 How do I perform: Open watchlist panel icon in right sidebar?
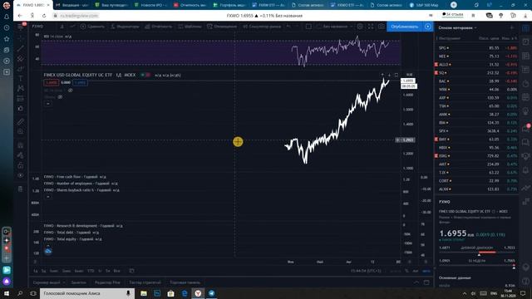525,28
